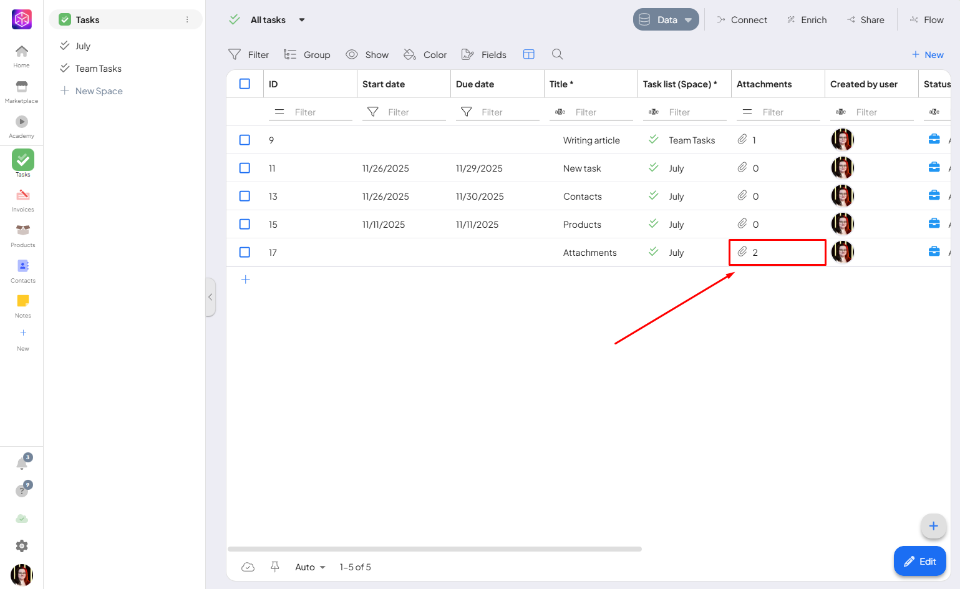Viewport: 960px width, 589px height.
Task: Click the blue Edit button
Action: (x=919, y=562)
